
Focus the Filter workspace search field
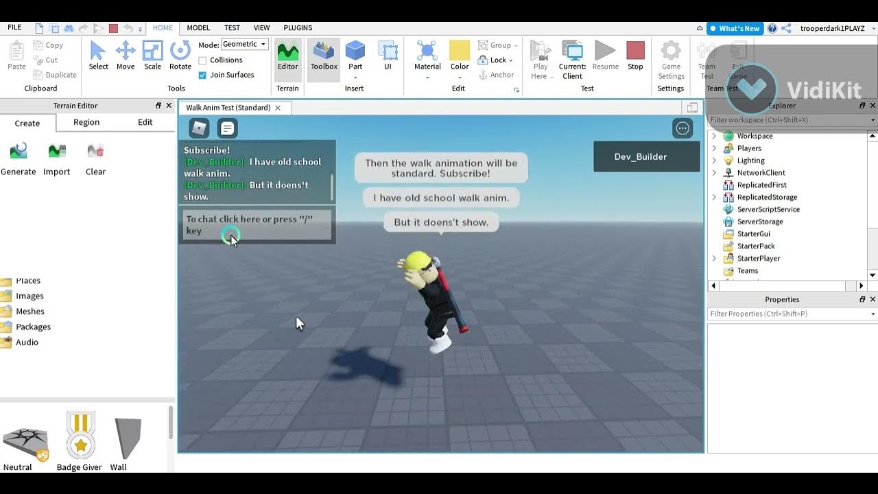click(x=792, y=120)
